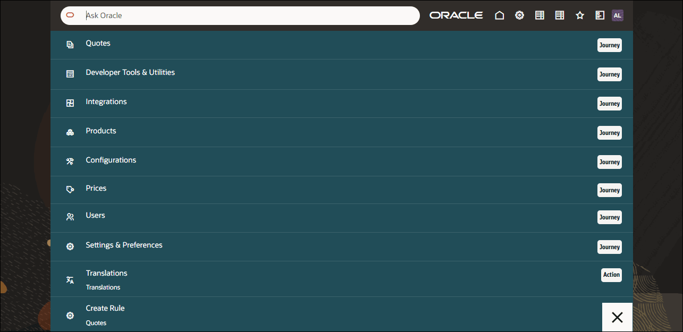Click the Action badge beside Translations
The width and height of the screenshot is (683, 332).
611,275
